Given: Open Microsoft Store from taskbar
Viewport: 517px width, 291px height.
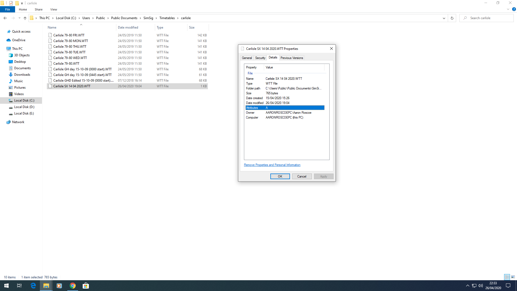Looking at the screenshot, I should tap(86, 286).
